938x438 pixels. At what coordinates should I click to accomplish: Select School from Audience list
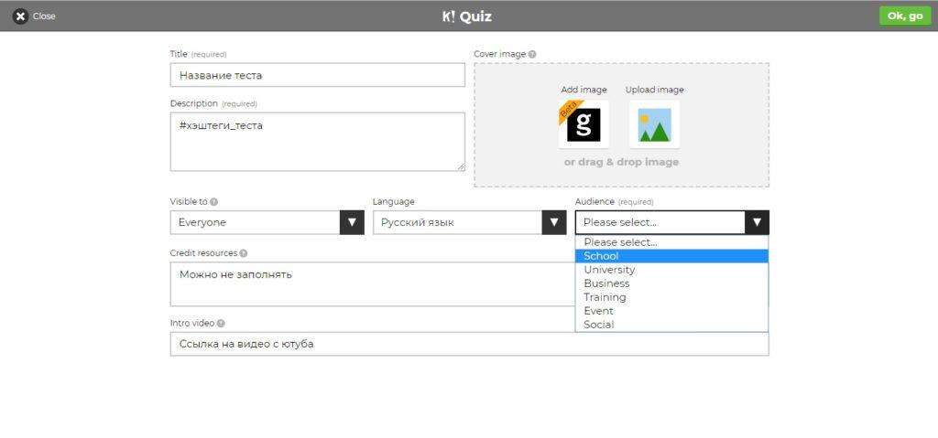pos(671,256)
